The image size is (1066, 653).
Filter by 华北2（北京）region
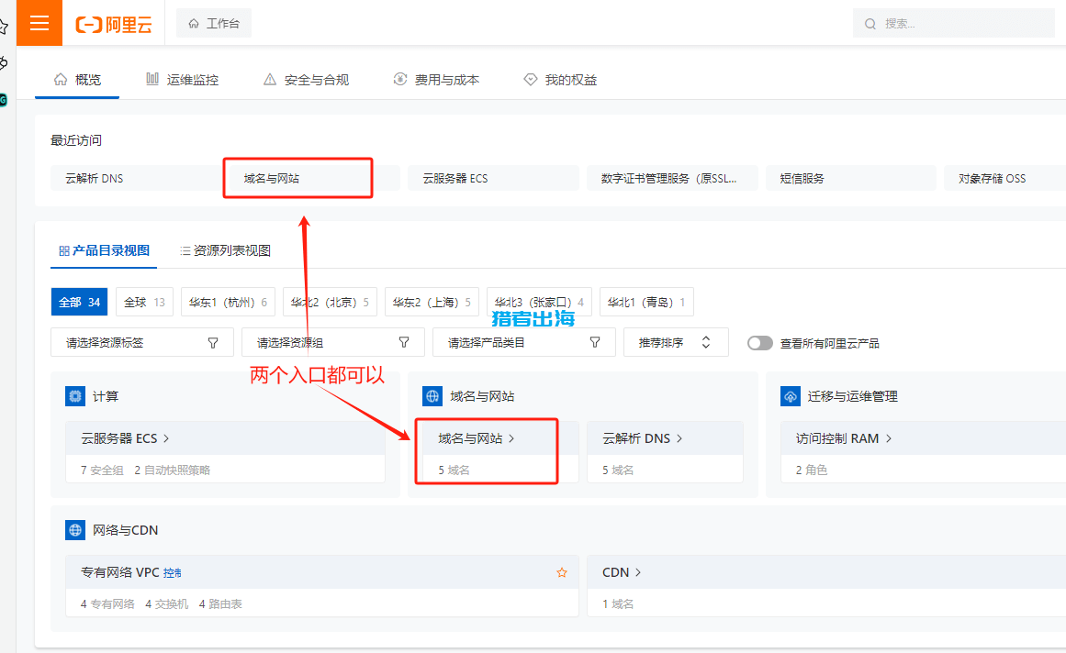click(331, 302)
